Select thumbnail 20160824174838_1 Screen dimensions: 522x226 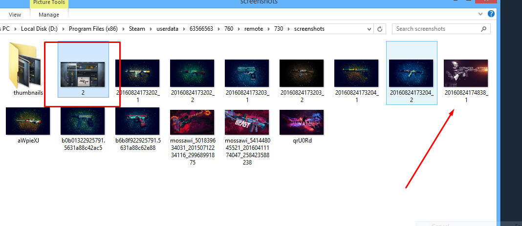(466, 73)
